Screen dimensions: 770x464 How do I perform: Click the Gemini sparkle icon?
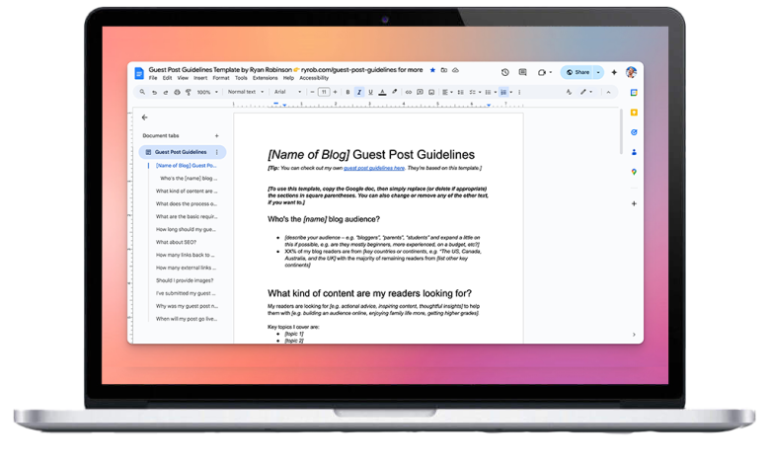[614, 72]
